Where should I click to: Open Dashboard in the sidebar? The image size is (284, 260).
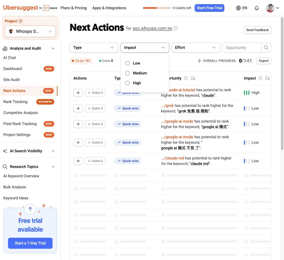click(x=13, y=69)
